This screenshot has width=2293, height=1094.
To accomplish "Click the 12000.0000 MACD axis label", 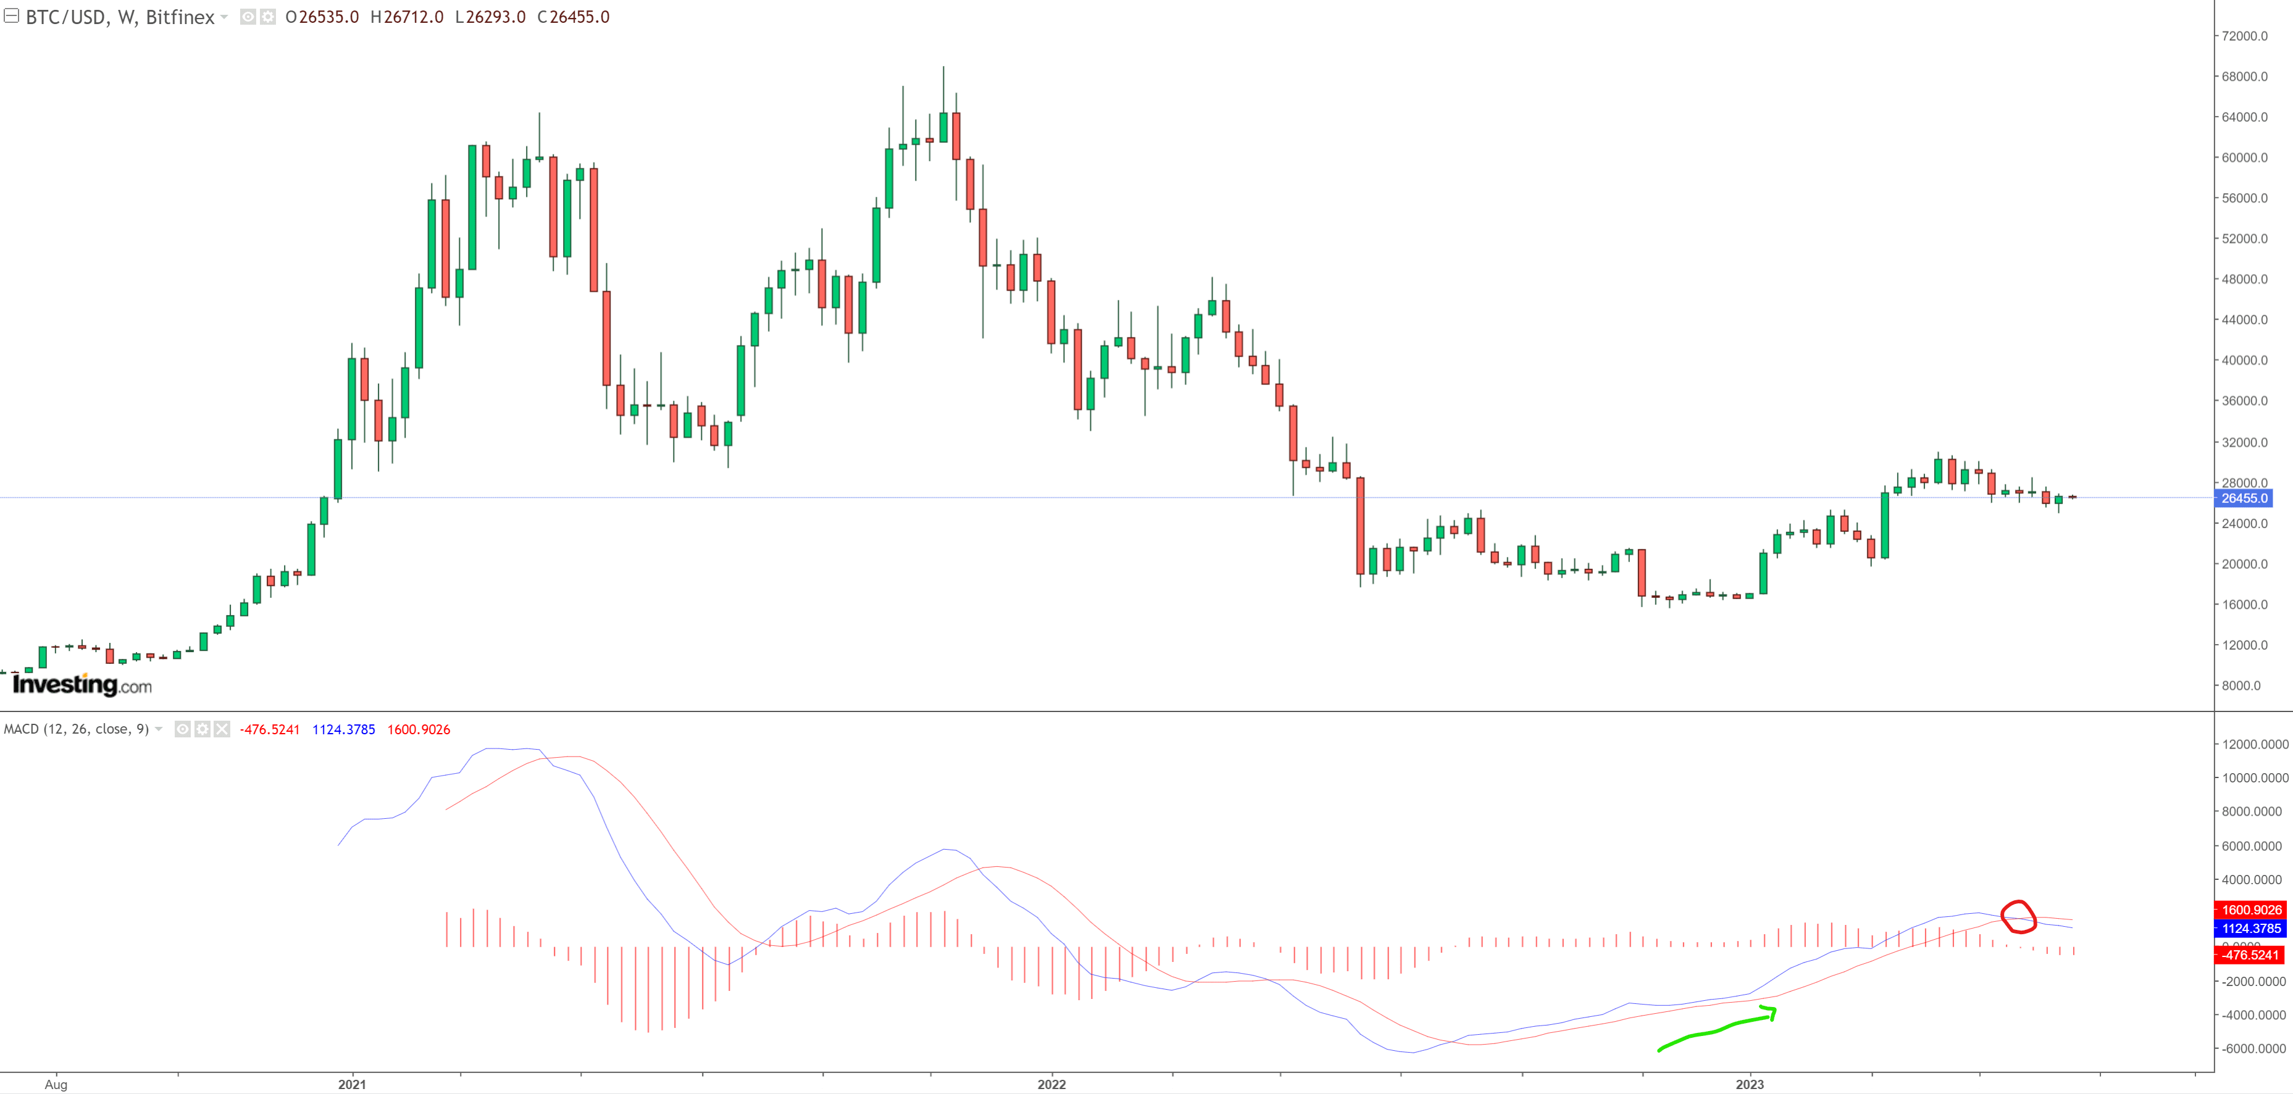I will 2255,745.
